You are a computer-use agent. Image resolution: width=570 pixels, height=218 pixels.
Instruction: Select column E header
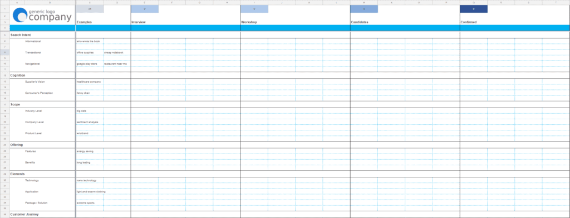tap(145, 2)
